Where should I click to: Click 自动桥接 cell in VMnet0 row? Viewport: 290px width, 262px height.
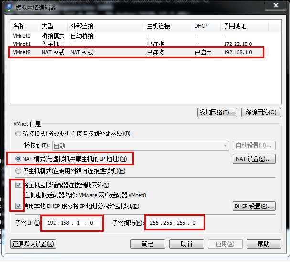click(x=82, y=36)
